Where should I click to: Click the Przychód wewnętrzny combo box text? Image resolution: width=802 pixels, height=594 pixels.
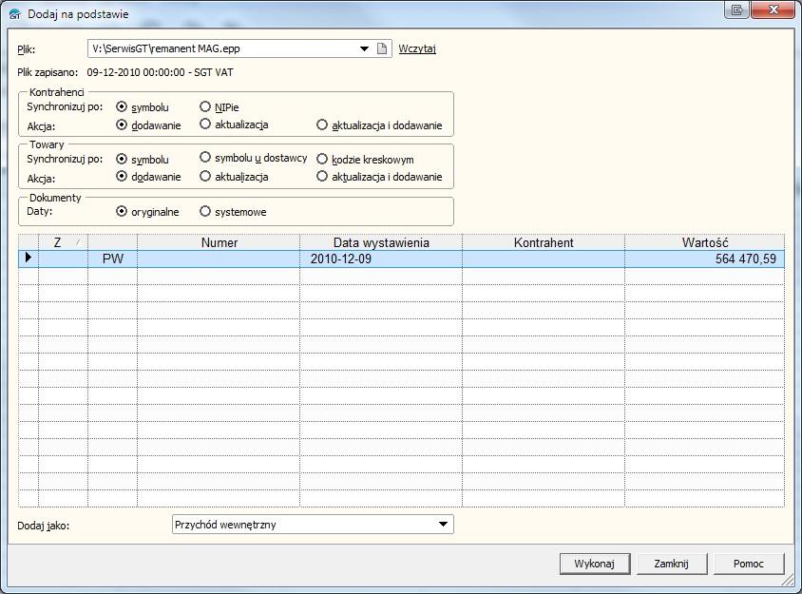[x=225, y=525]
